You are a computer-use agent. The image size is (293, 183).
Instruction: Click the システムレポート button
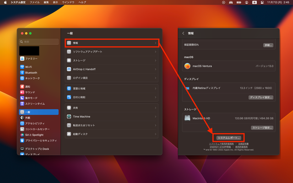click(x=229, y=138)
